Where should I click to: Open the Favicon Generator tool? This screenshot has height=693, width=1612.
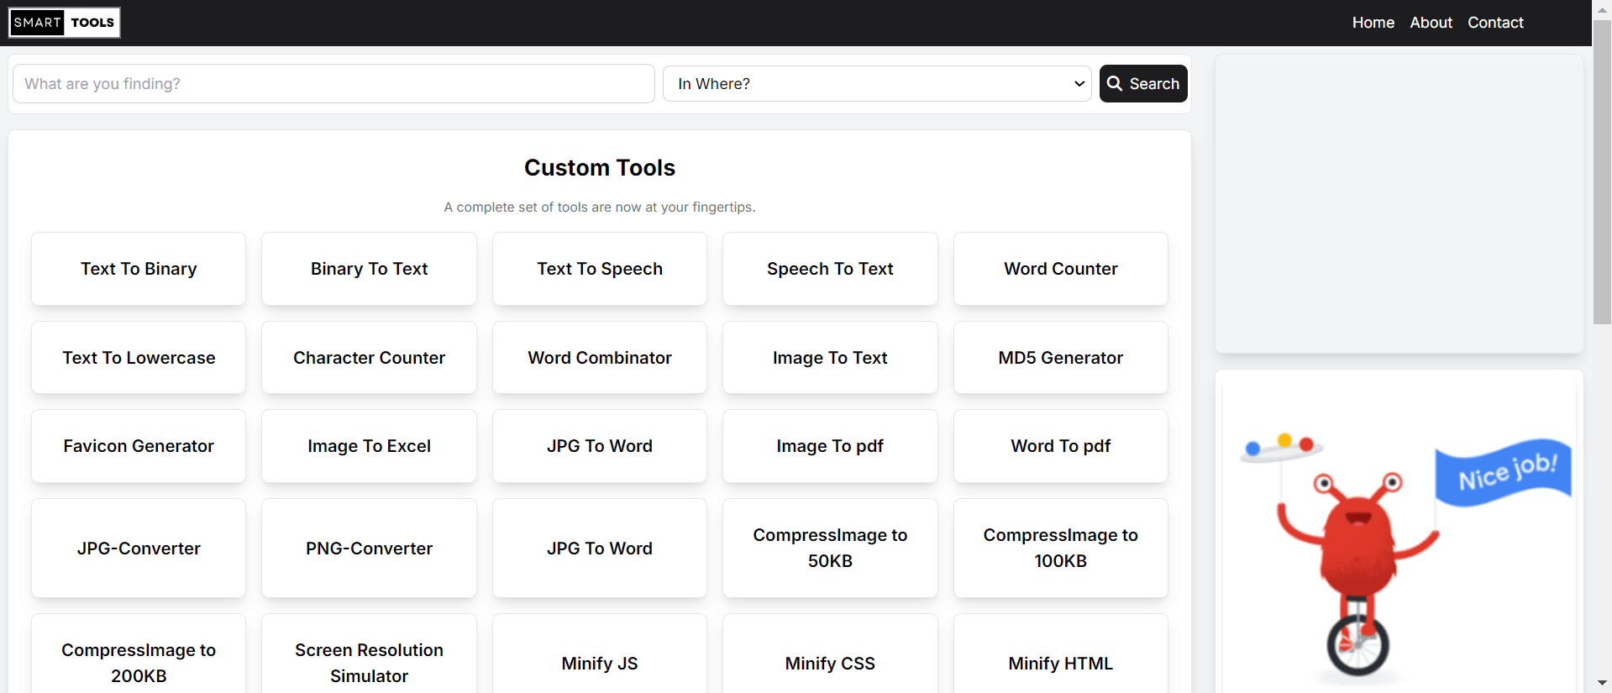[139, 446]
